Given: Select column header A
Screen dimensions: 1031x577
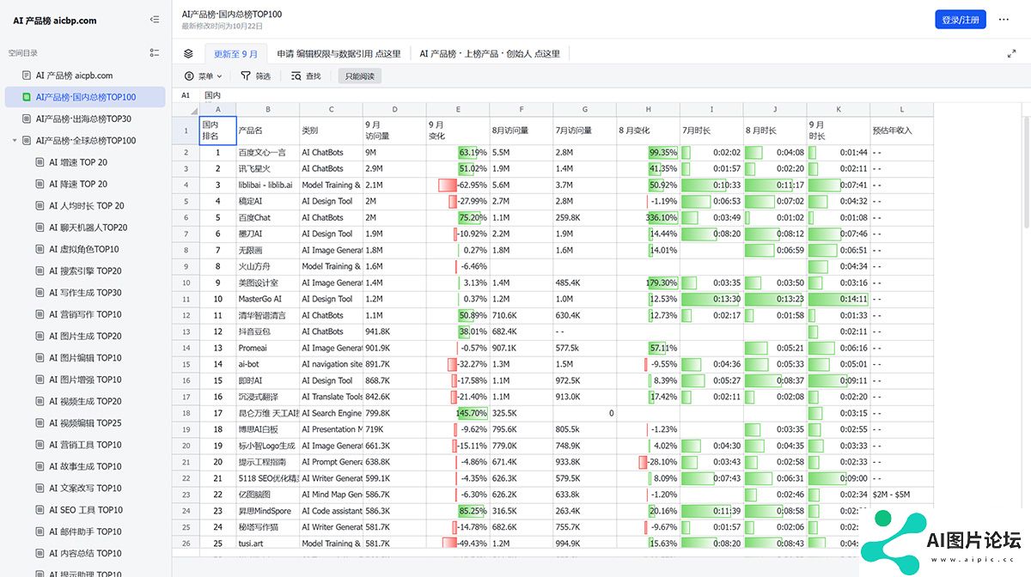Looking at the screenshot, I should [x=217, y=110].
